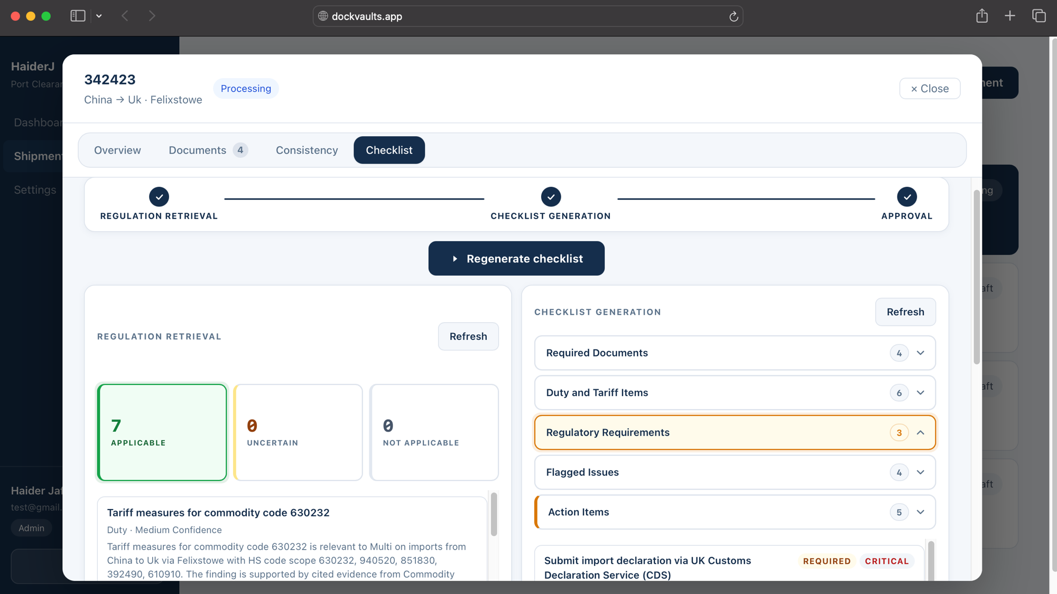
Task: Click the Regulation Retrieval step checkmark
Action: pyautogui.click(x=159, y=196)
